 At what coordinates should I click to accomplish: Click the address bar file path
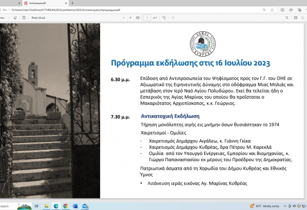point(66,10)
